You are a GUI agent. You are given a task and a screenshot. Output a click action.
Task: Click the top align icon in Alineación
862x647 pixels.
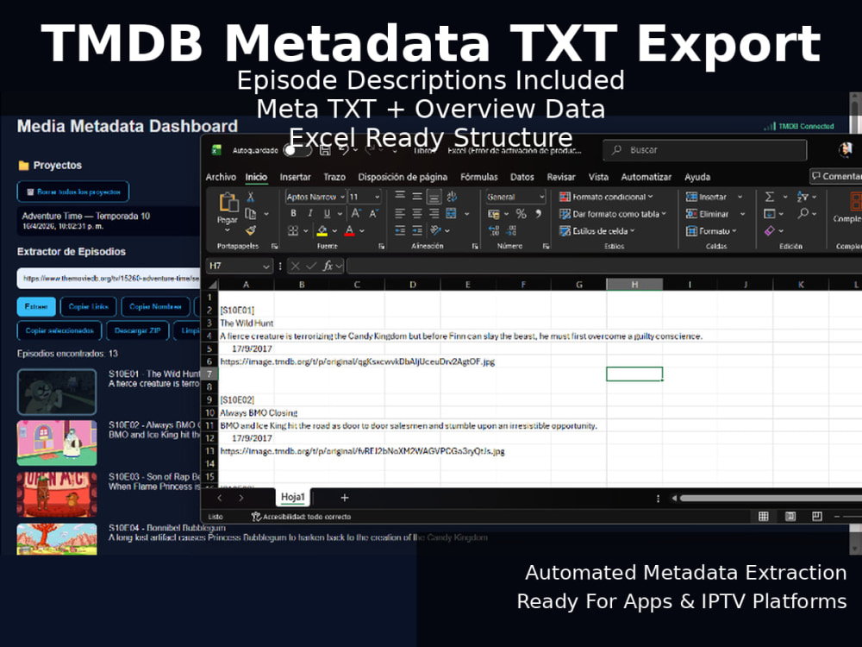[x=400, y=197]
